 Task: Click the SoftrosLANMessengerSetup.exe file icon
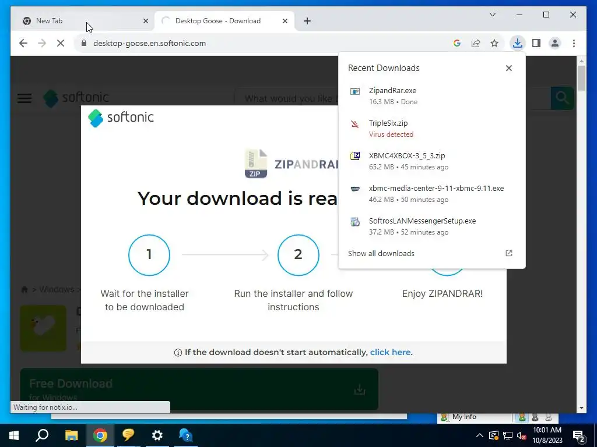pyautogui.click(x=355, y=221)
